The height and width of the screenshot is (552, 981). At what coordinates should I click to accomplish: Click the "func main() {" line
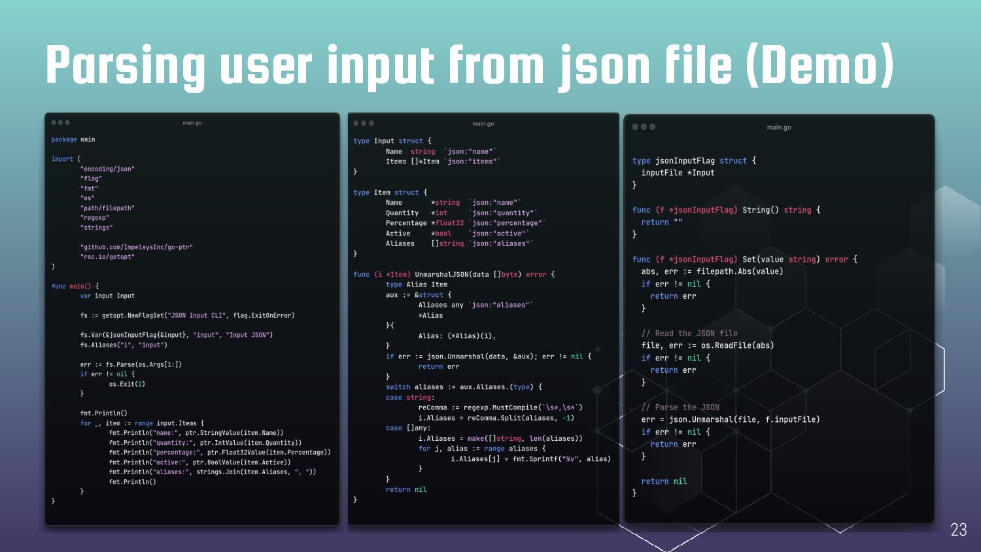(75, 286)
